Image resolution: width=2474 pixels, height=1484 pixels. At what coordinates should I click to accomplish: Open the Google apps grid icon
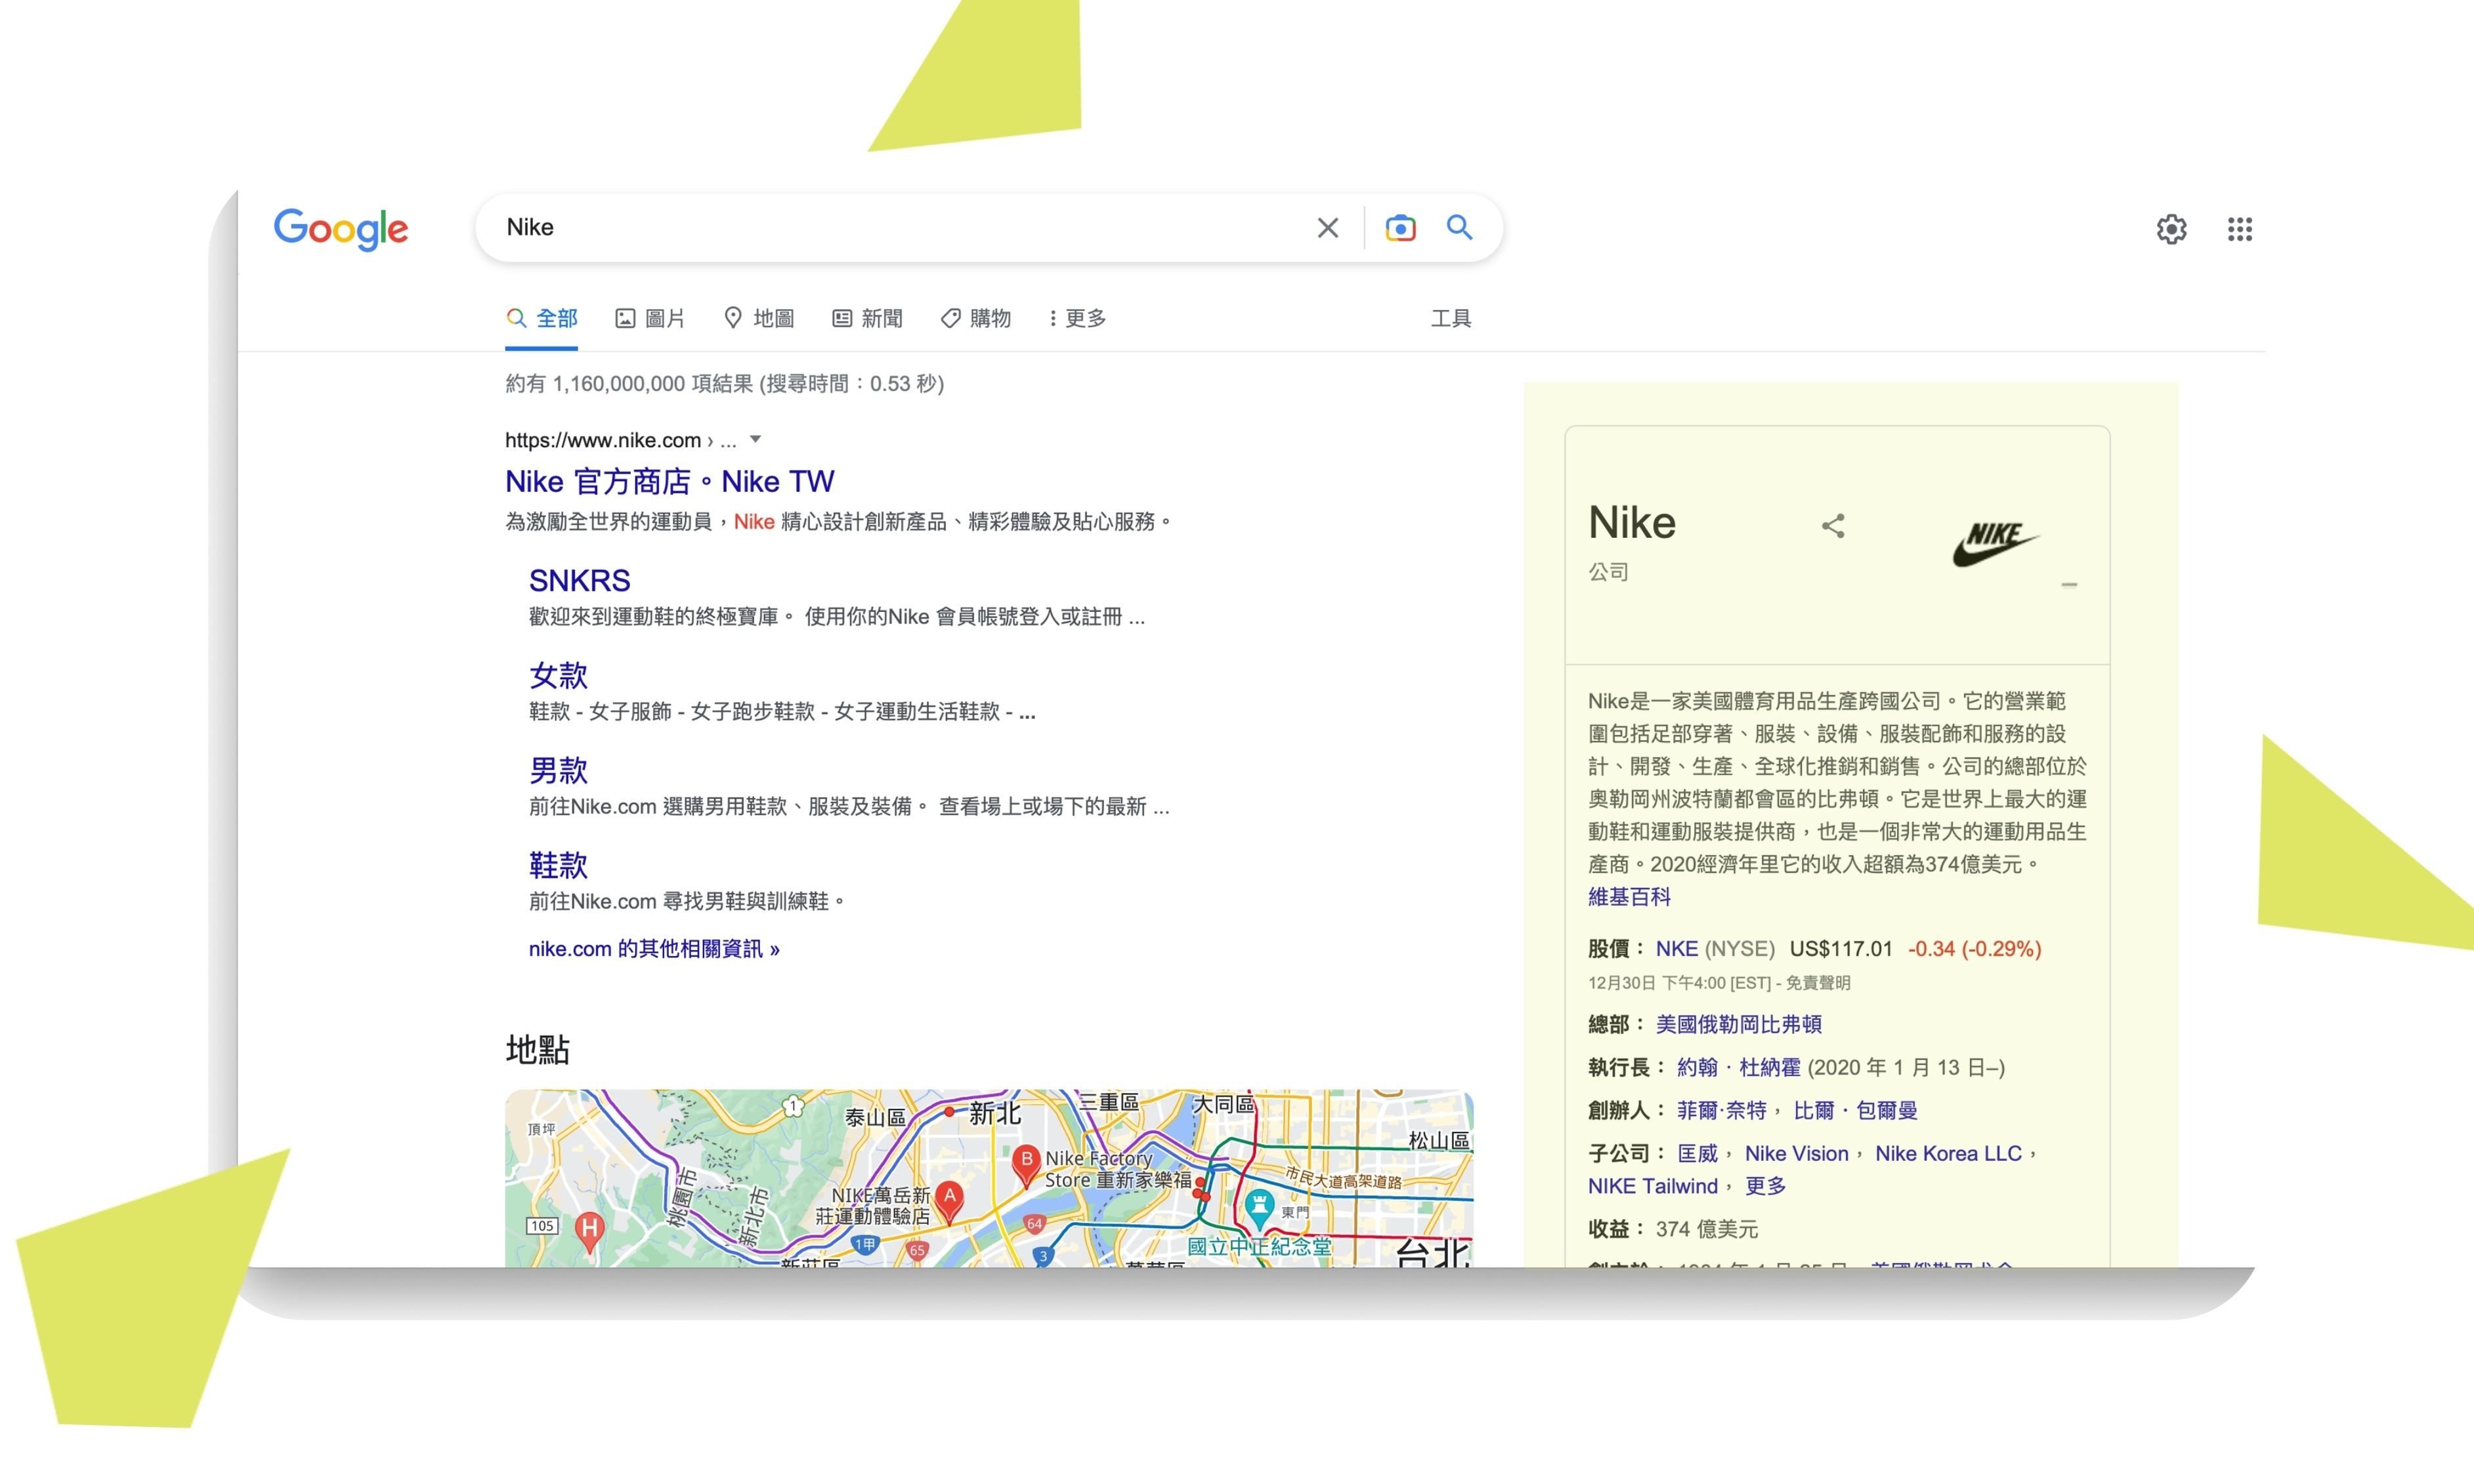2240,229
